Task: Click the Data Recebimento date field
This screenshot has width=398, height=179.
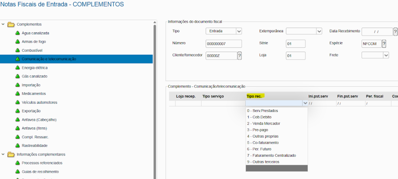Action: pyautogui.click(x=377, y=32)
